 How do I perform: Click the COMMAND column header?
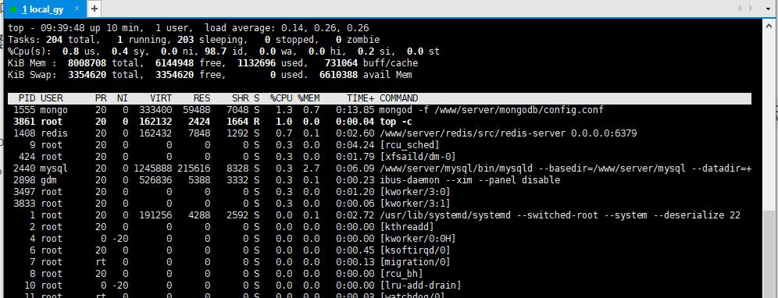(399, 98)
